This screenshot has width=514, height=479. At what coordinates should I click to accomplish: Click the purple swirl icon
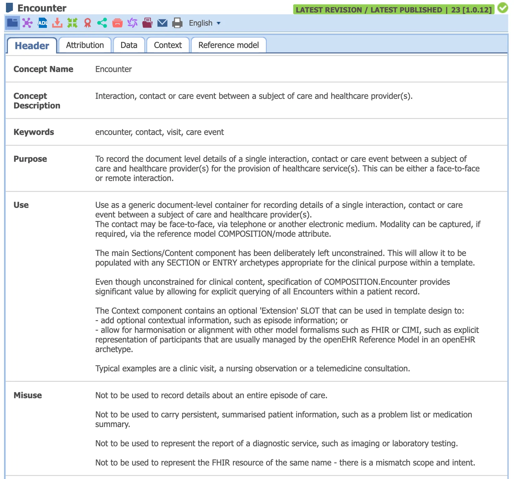point(132,23)
